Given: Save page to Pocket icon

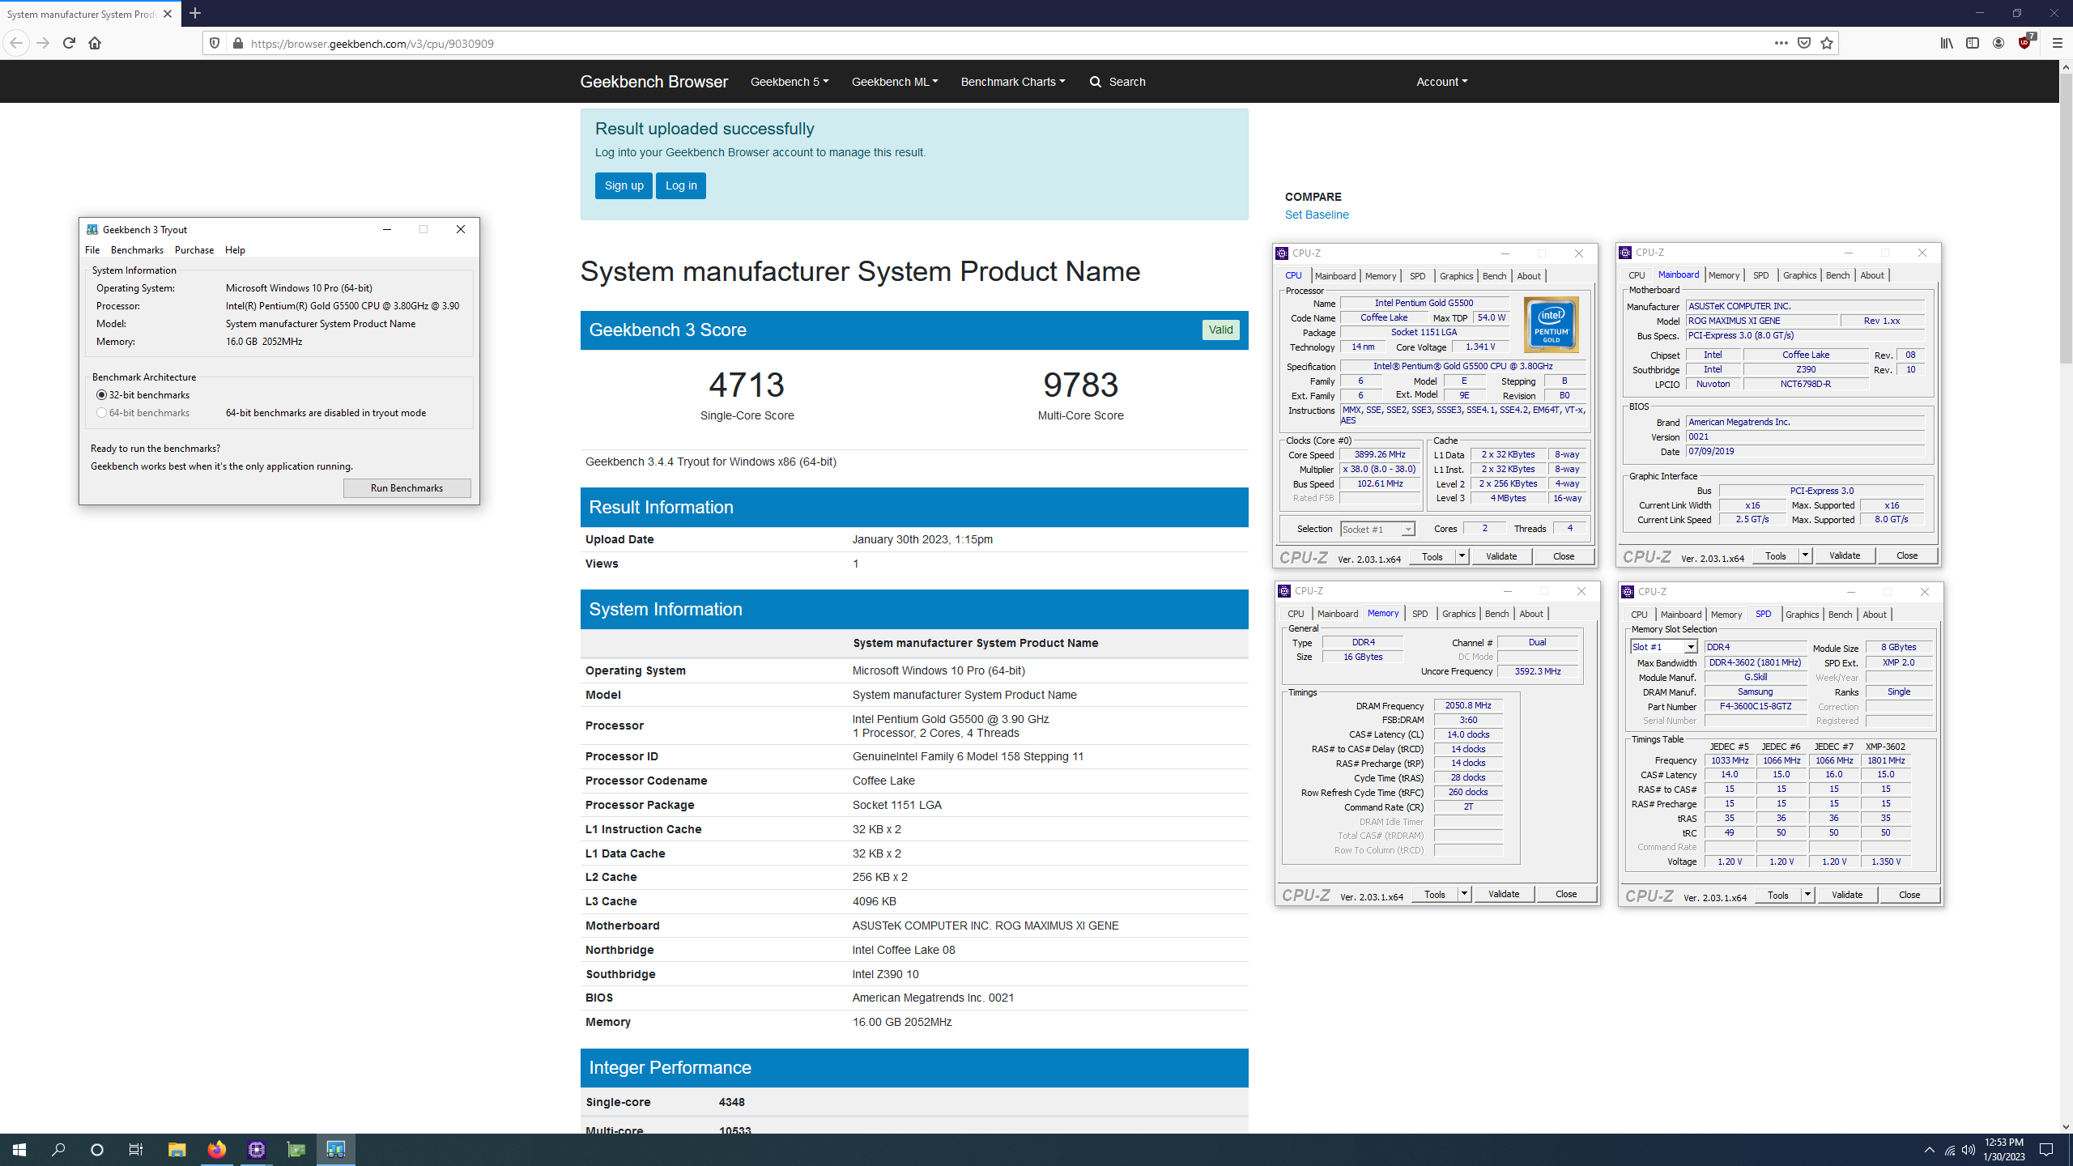Looking at the screenshot, I should (1804, 43).
